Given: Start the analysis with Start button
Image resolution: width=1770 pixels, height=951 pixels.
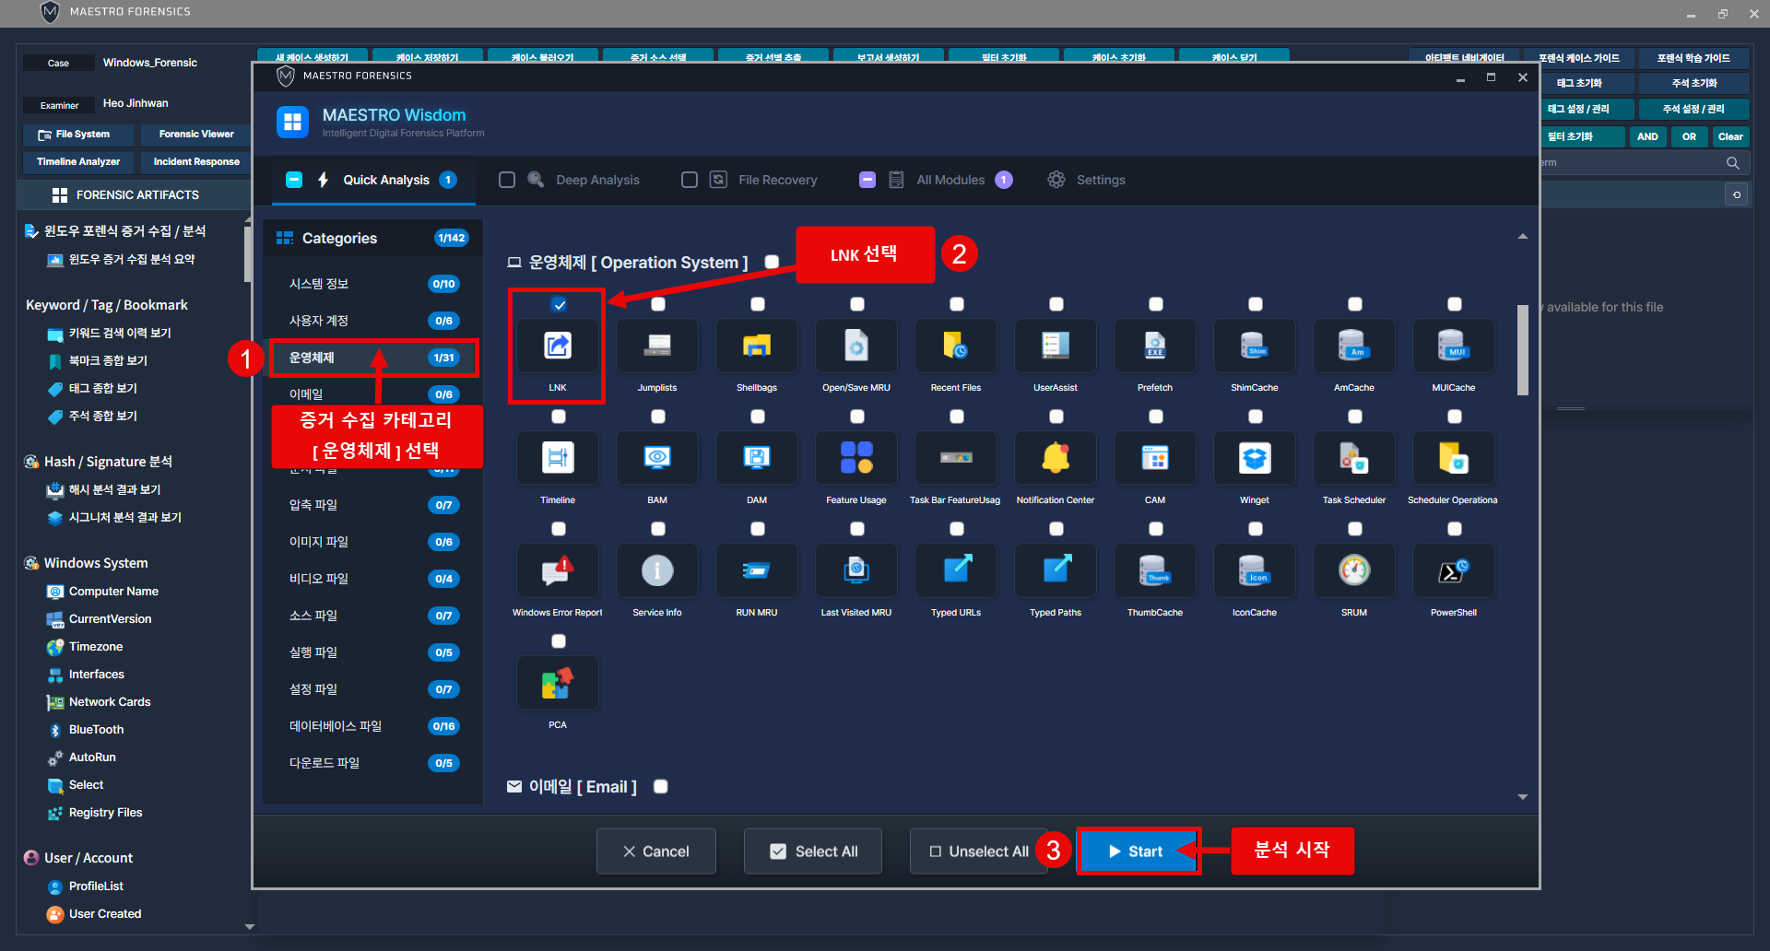Looking at the screenshot, I should point(1138,851).
